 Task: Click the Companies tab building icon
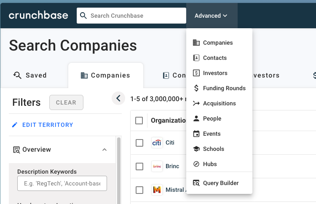coord(84,75)
